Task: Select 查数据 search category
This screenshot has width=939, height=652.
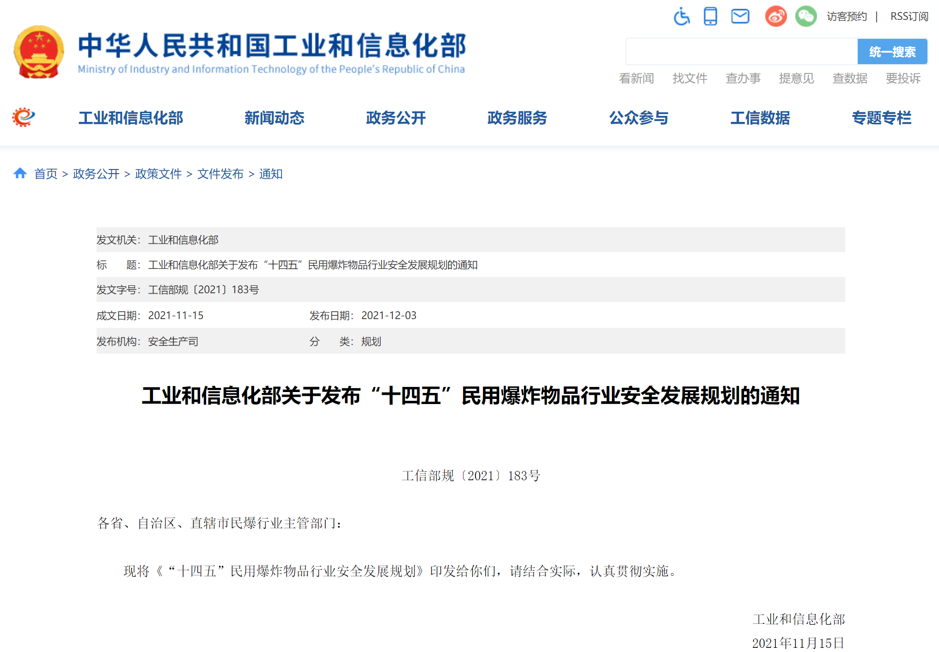Action: (x=850, y=78)
